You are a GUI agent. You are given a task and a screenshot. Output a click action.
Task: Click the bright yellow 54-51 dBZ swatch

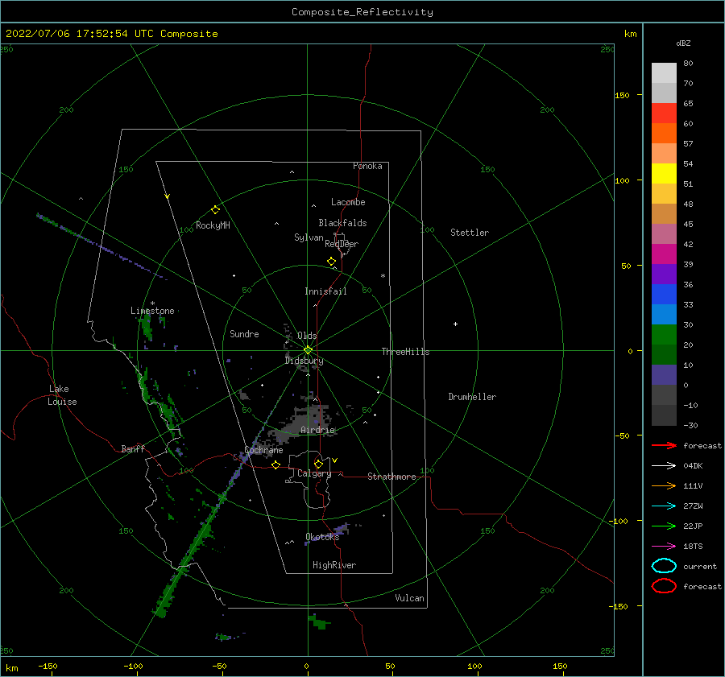click(664, 174)
